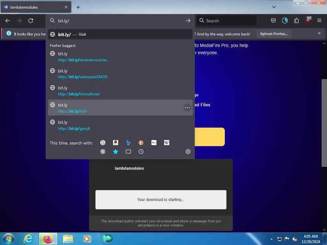Click the scrollbar up arrow
The width and height of the screenshot is (327, 245).
[x=324, y=43]
